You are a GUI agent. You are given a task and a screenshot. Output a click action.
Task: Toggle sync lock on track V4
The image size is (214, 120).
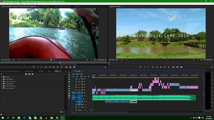82,84
